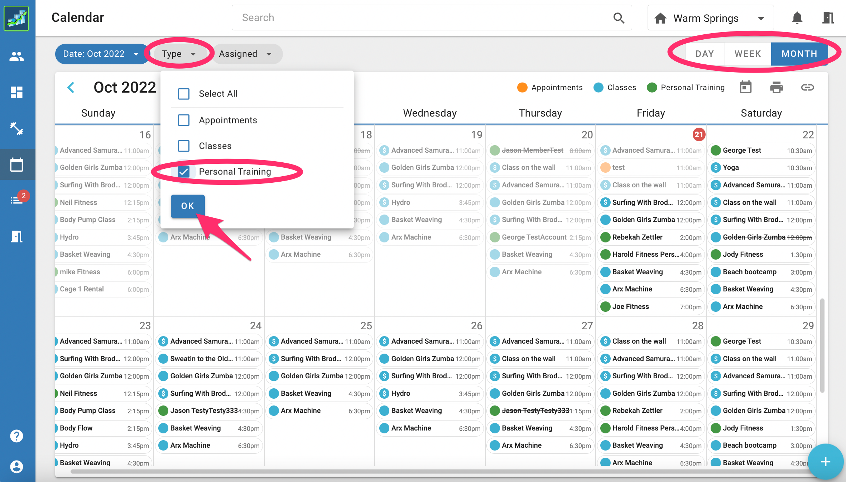Copy the calendar link icon
Viewport: 846px width, 482px height.
(x=807, y=87)
